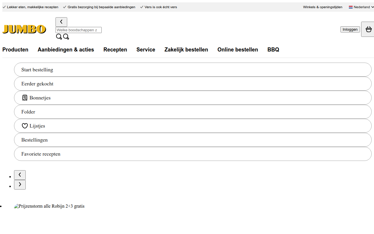Click the Dutch flag icon
The image size is (374, 234).
[x=351, y=7]
